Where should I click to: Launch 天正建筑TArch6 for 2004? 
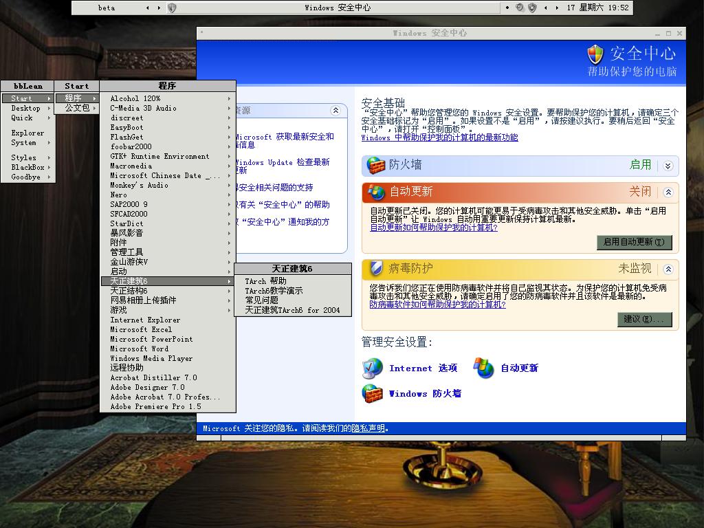point(292,310)
